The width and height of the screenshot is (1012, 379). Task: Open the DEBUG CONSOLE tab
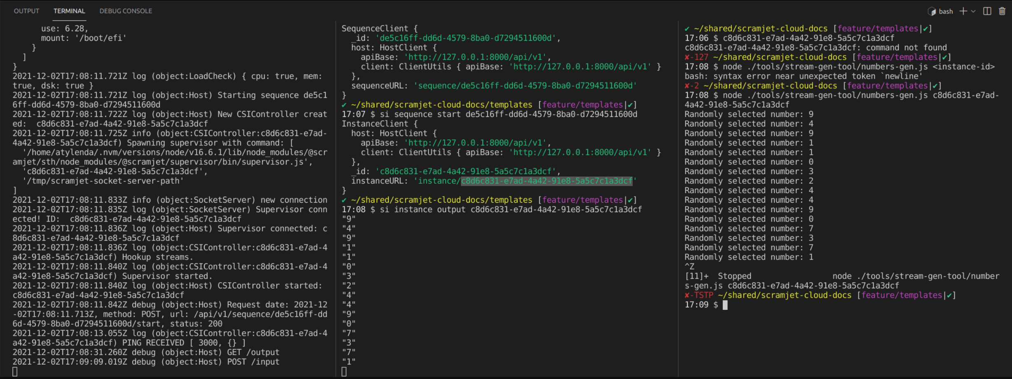pos(126,11)
